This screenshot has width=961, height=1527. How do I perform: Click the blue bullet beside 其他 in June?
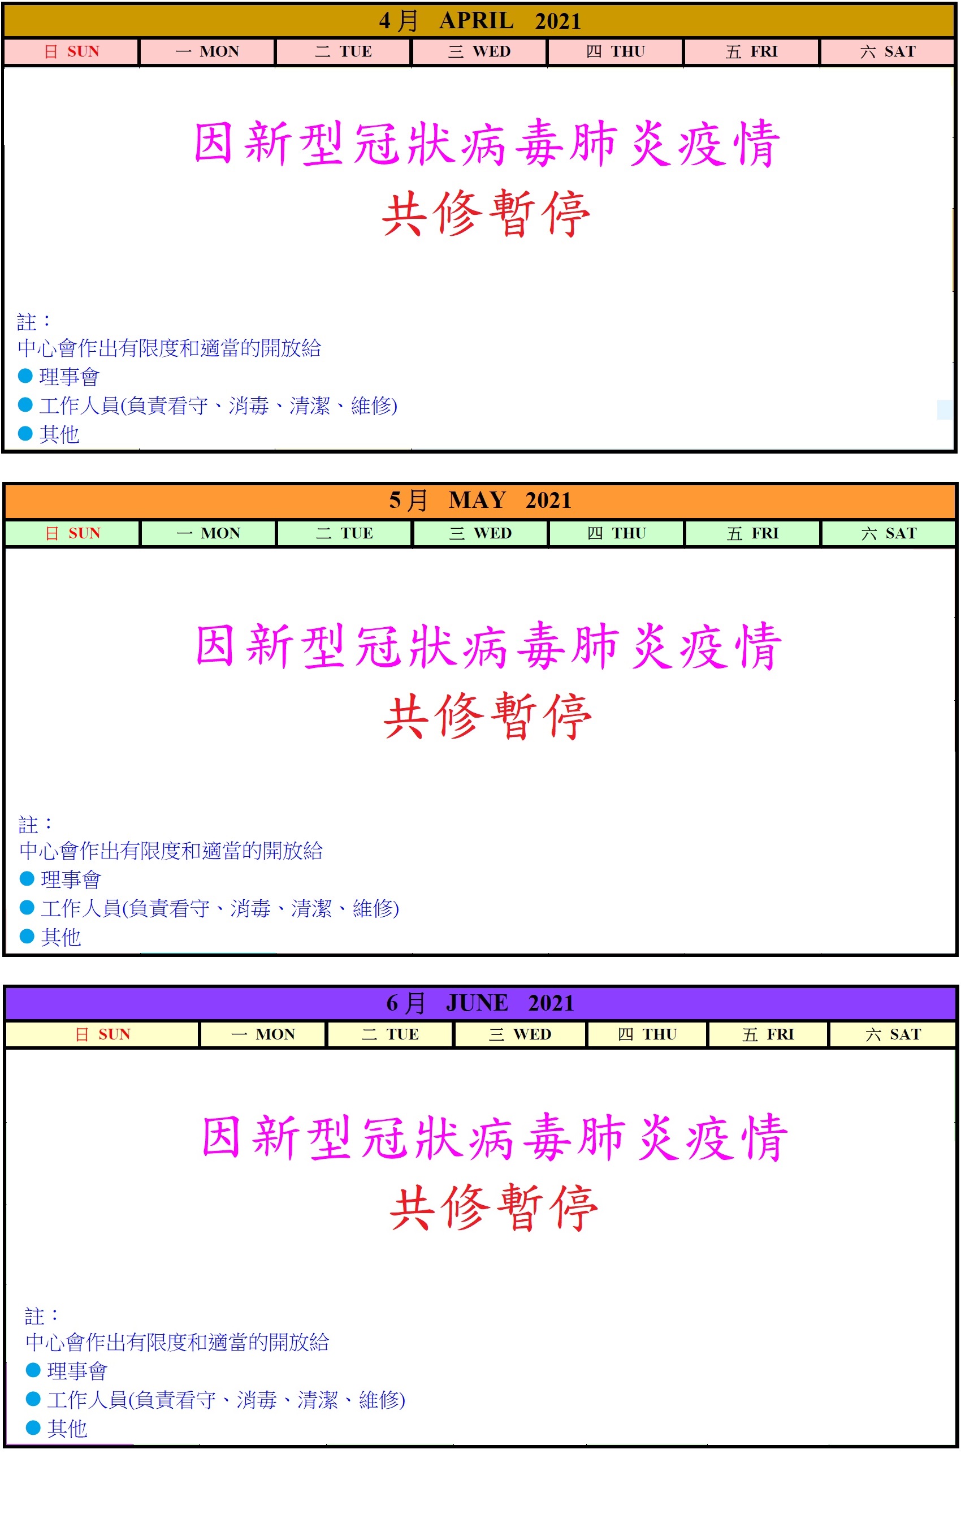point(33,1427)
